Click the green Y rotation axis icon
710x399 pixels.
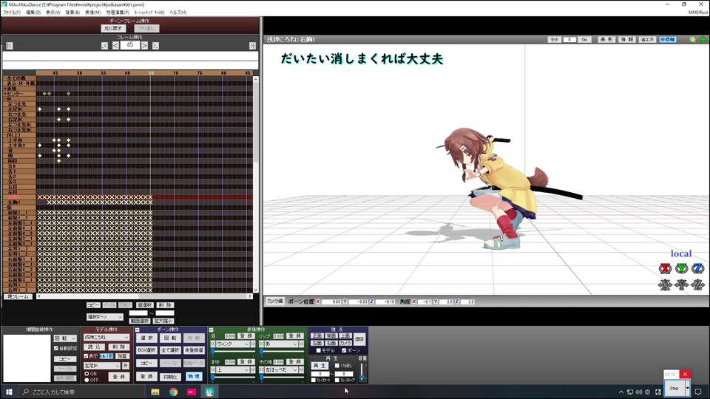tap(681, 269)
